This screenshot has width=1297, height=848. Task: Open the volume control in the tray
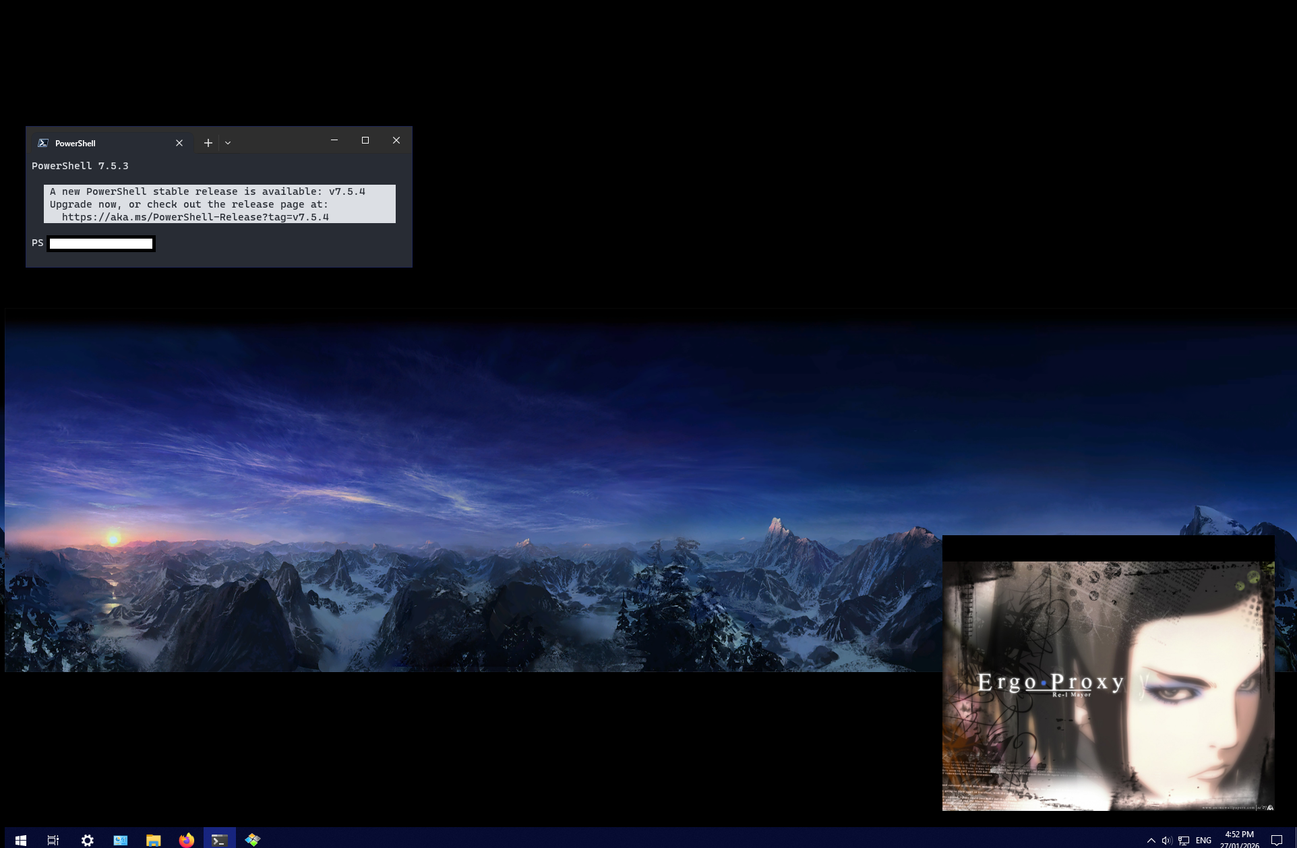[1167, 840]
